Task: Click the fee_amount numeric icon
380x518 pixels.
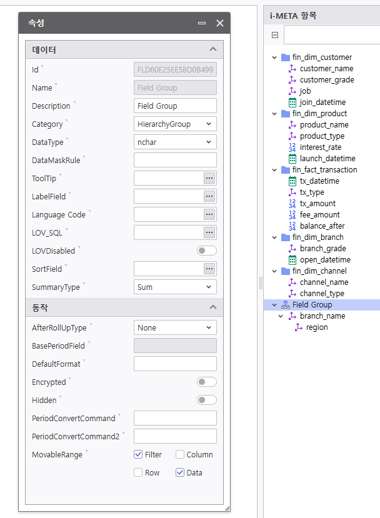Action: coord(292,215)
